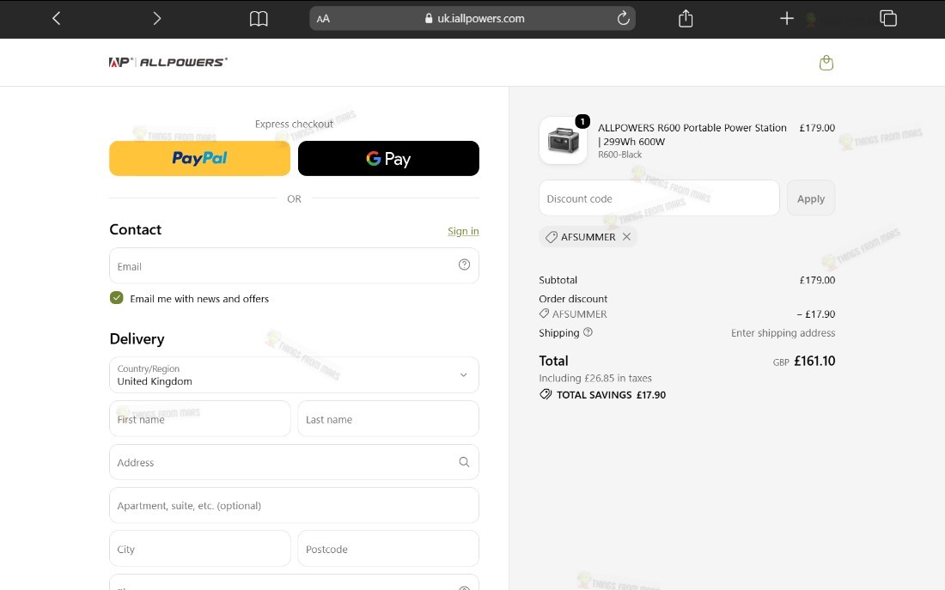Go back with the browser back arrow
Image resolution: width=945 pixels, height=590 pixels.
click(56, 19)
